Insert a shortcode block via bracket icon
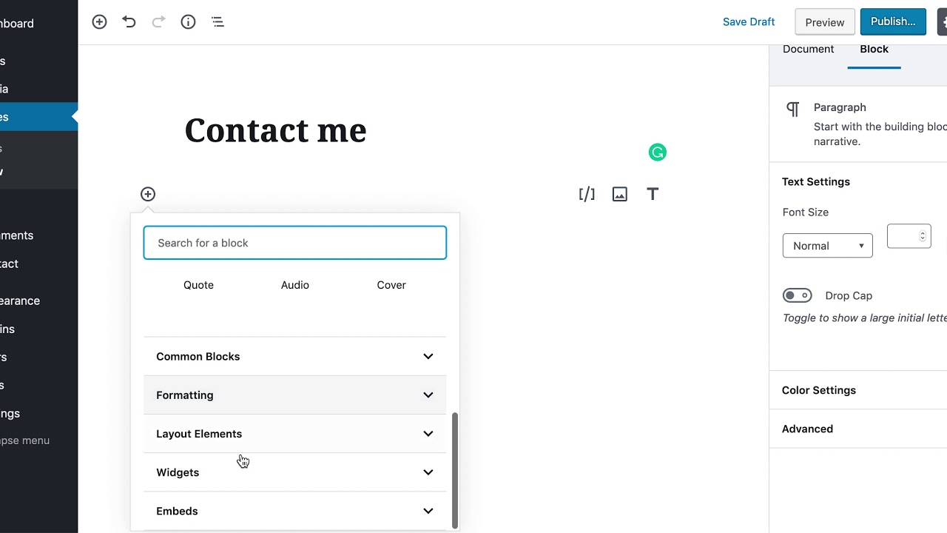Image resolution: width=947 pixels, height=533 pixels. (x=587, y=194)
